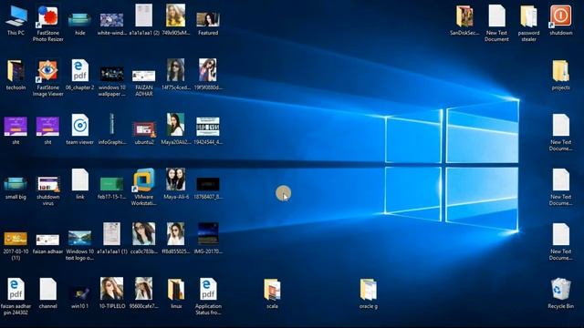Select the Maya20Ali2... photo file
Viewport: 584px width, 328px height.
pyautogui.click(x=176, y=125)
